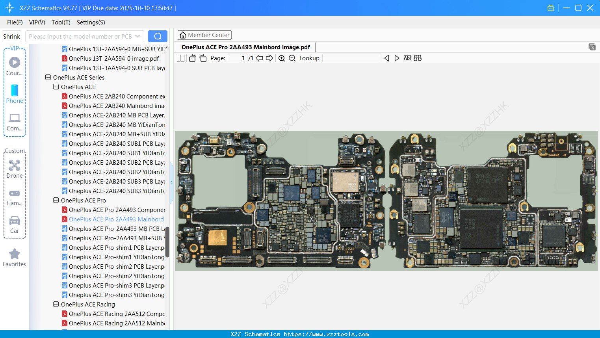
Task: Toggle the Abi case-sensitive search option
Action: coord(407,58)
